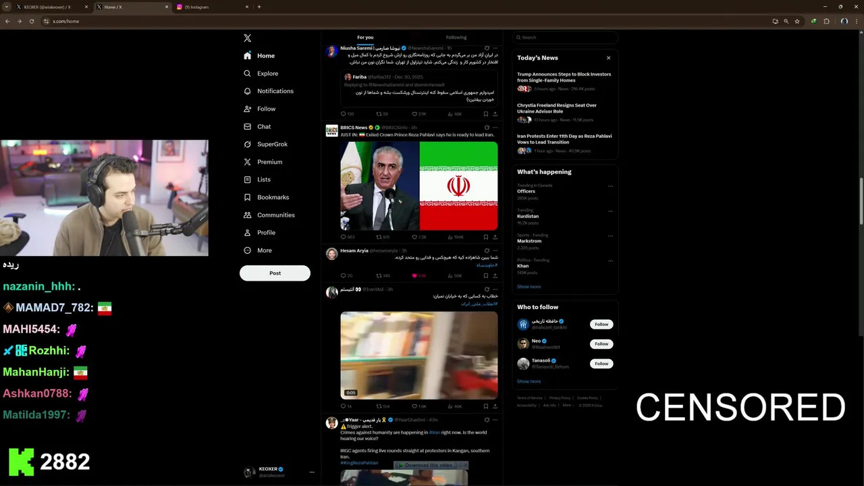Switch to the Following tab
This screenshot has height=486, width=864.
(x=456, y=37)
